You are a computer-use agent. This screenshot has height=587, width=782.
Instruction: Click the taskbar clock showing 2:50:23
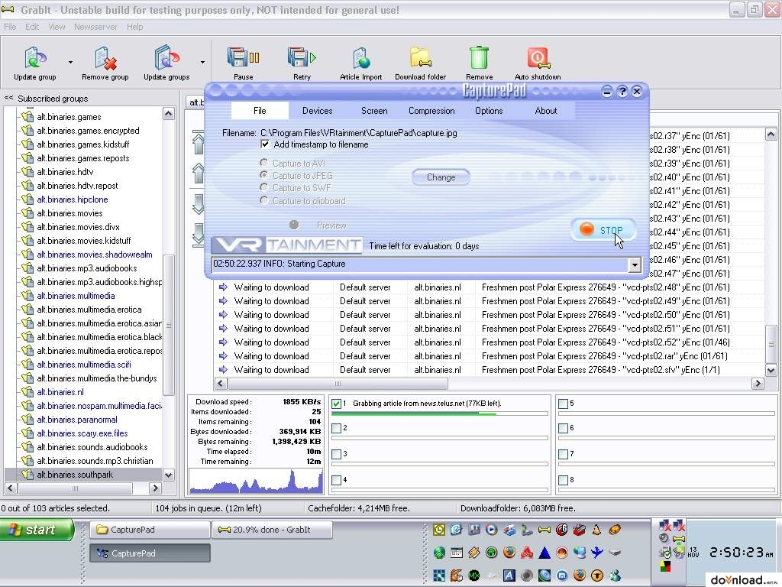[x=740, y=553]
